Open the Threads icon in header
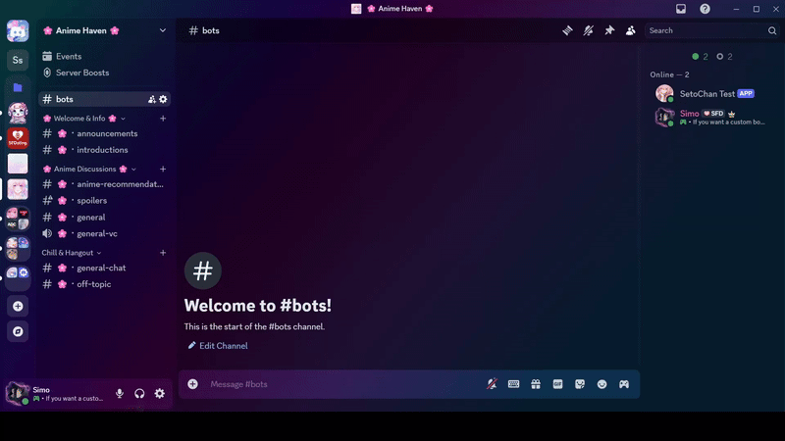 [567, 30]
